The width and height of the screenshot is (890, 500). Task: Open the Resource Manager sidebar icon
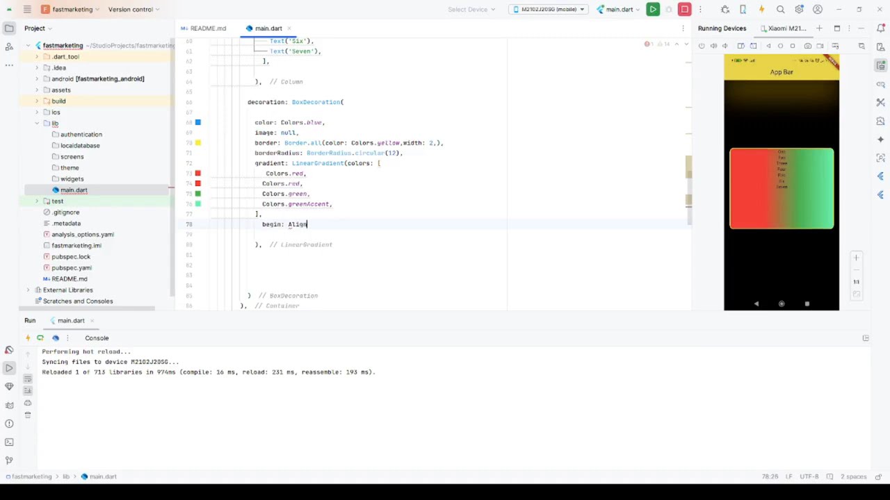click(9, 47)
